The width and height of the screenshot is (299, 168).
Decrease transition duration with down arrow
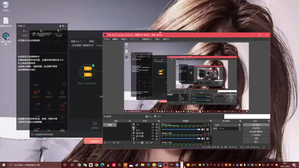240,130
